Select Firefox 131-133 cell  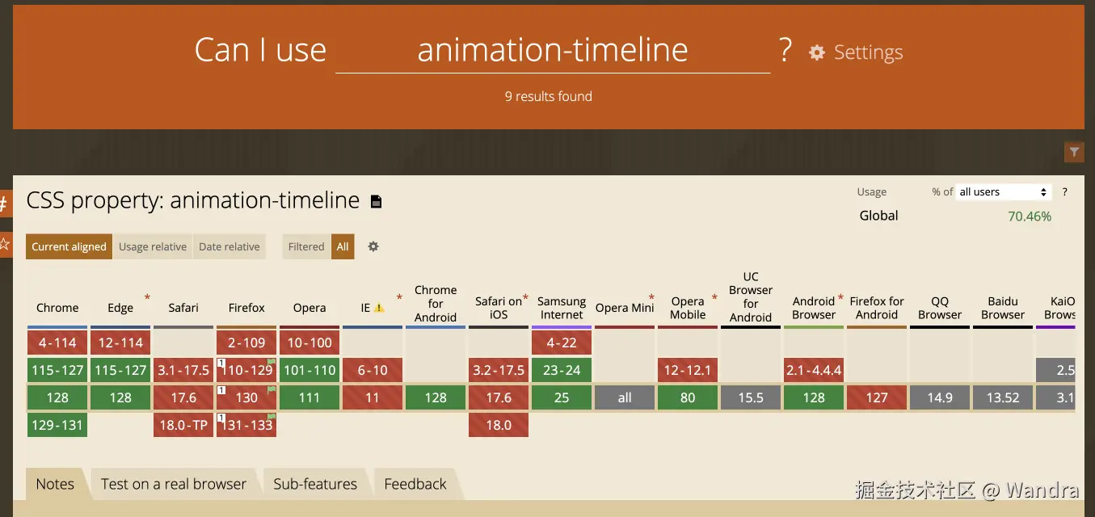coord(246,425)
